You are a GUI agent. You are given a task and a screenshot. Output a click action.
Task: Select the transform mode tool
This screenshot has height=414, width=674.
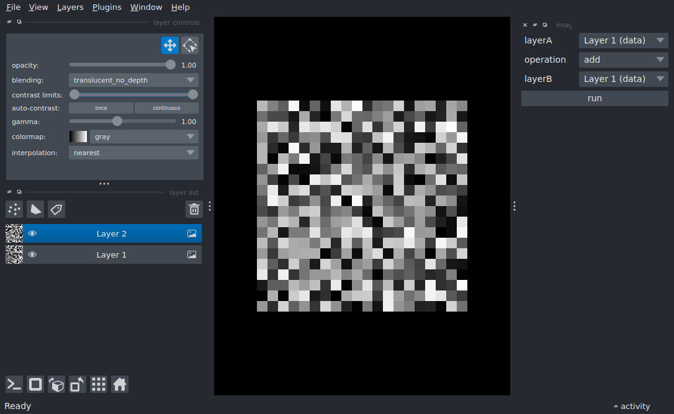189,45
